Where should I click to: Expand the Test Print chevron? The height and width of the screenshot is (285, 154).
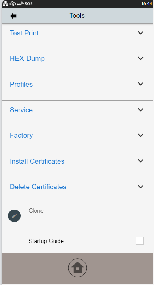point(141,33)
